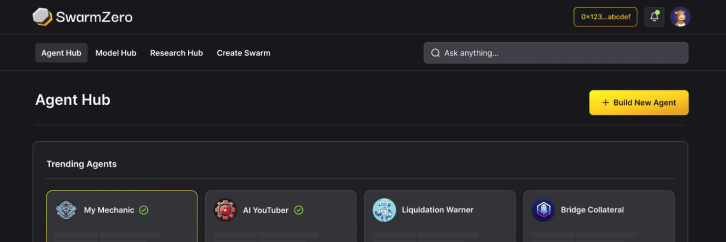Open the user profile avatar
726x242 pixels.
point(680,17)
